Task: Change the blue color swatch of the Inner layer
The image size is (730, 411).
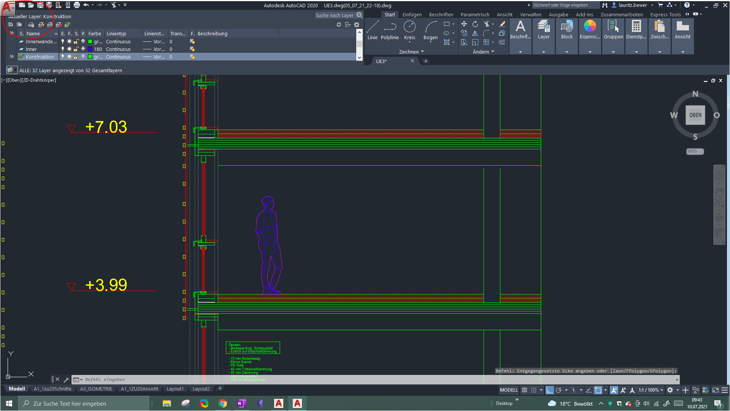Action: (90, 49)
